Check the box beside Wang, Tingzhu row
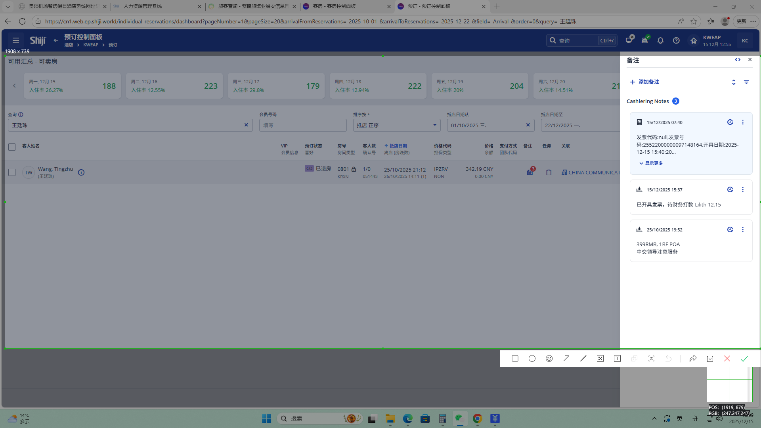This screenshot has width=761, height=428. [x=12, y=172]
